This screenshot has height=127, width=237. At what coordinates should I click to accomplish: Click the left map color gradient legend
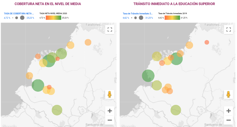click(x=53, y=18)
